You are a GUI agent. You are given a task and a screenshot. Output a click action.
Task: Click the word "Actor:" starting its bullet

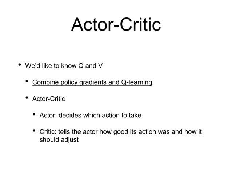[x=48, y=115]
